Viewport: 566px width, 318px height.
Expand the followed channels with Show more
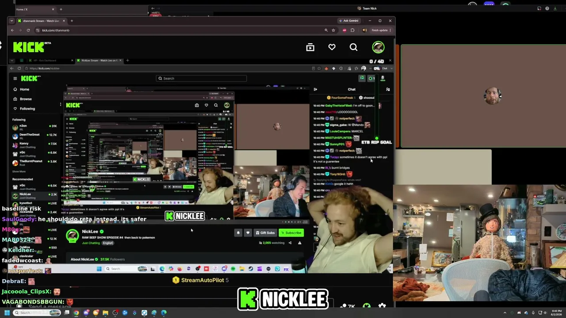[x=19, y=171]
